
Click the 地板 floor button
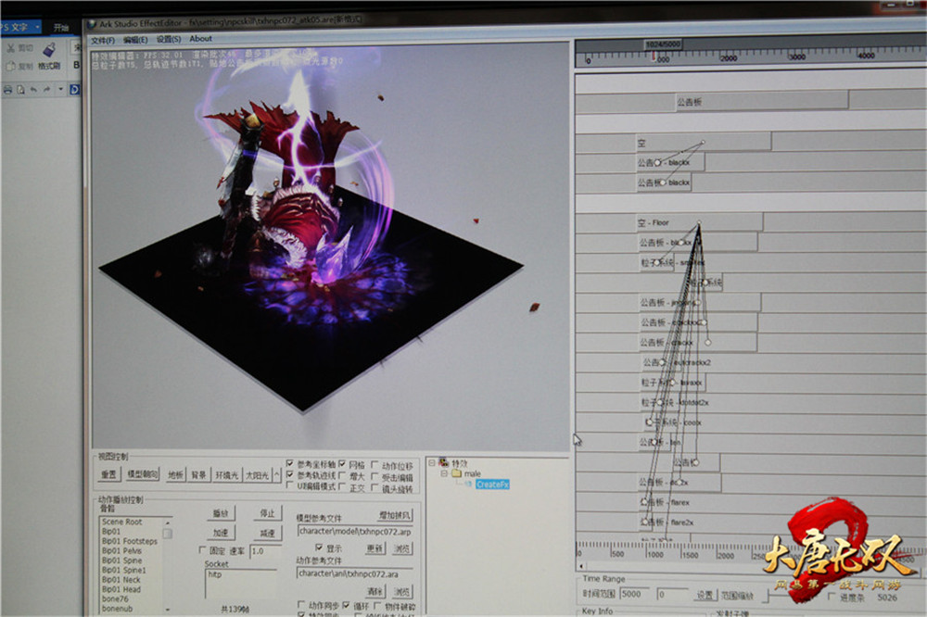[x=175, y=474]
